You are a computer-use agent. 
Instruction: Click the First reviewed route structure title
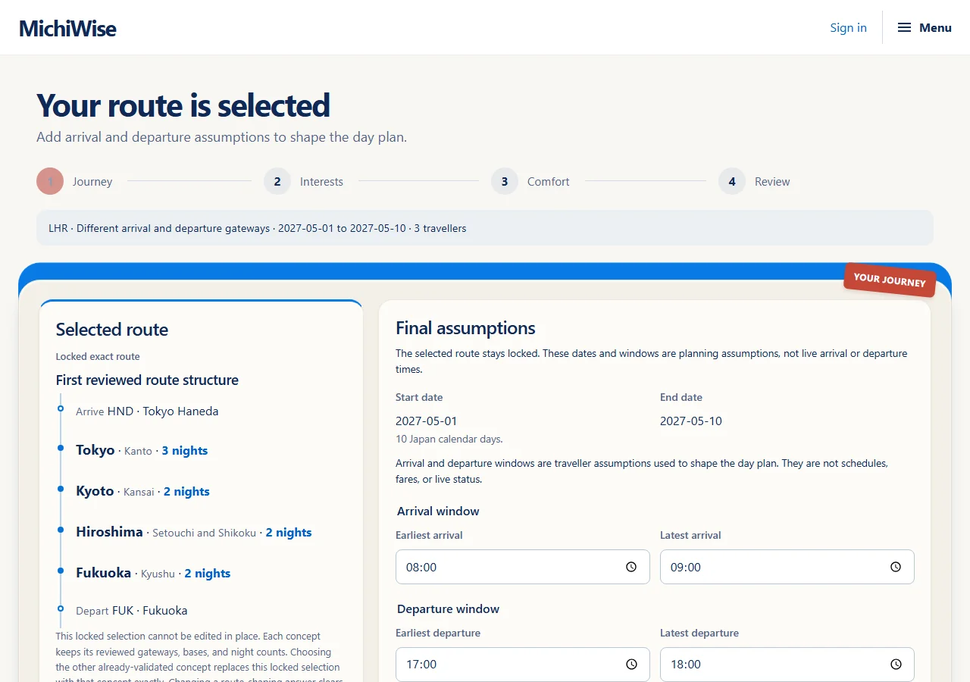(147, 380)
